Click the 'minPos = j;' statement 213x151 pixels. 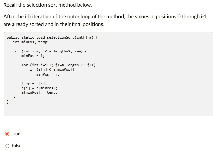pyautogui.click(x=48, y=74)
